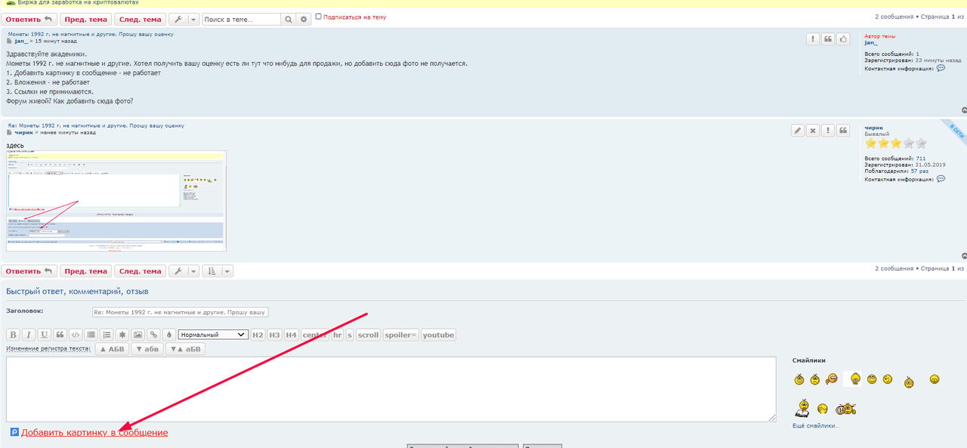Insert hr horizontal rule tag
Image resolution: width=967 pixels, height=448 pixels.
338,335
